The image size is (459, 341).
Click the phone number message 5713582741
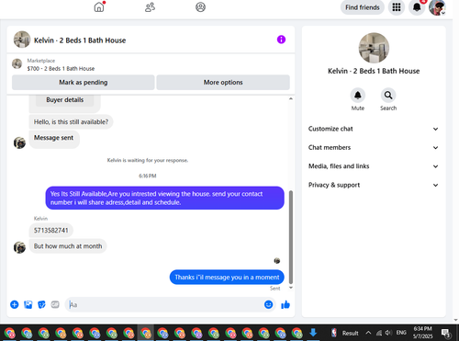(x=51, y=231)
